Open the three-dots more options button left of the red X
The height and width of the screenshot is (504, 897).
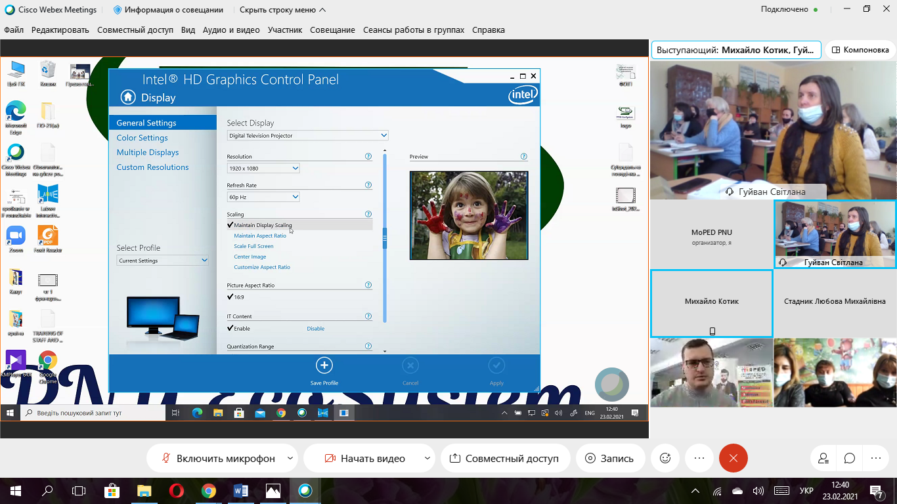click(x=699, y=458)
